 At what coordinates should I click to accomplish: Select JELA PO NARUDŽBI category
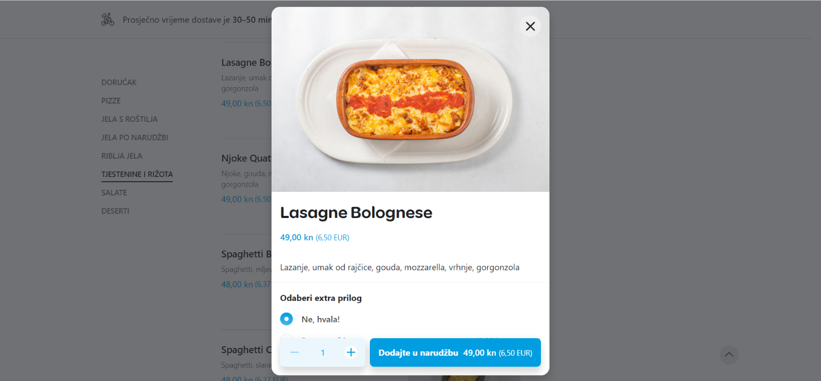click(135, 137)
